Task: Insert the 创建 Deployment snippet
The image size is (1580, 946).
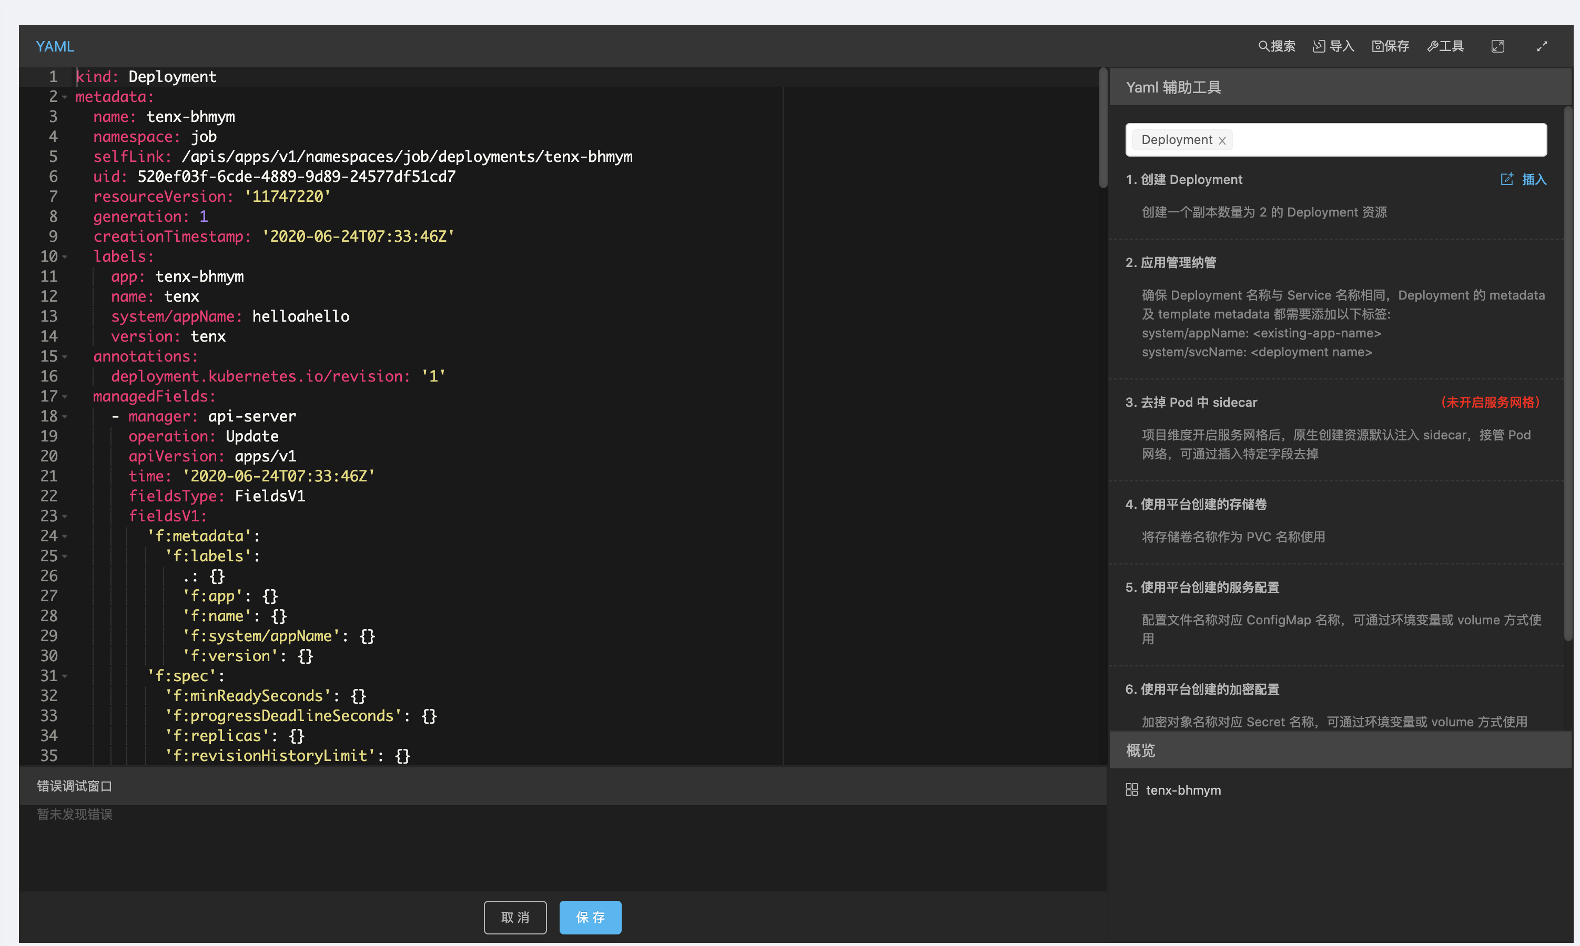Action: 1534,180
